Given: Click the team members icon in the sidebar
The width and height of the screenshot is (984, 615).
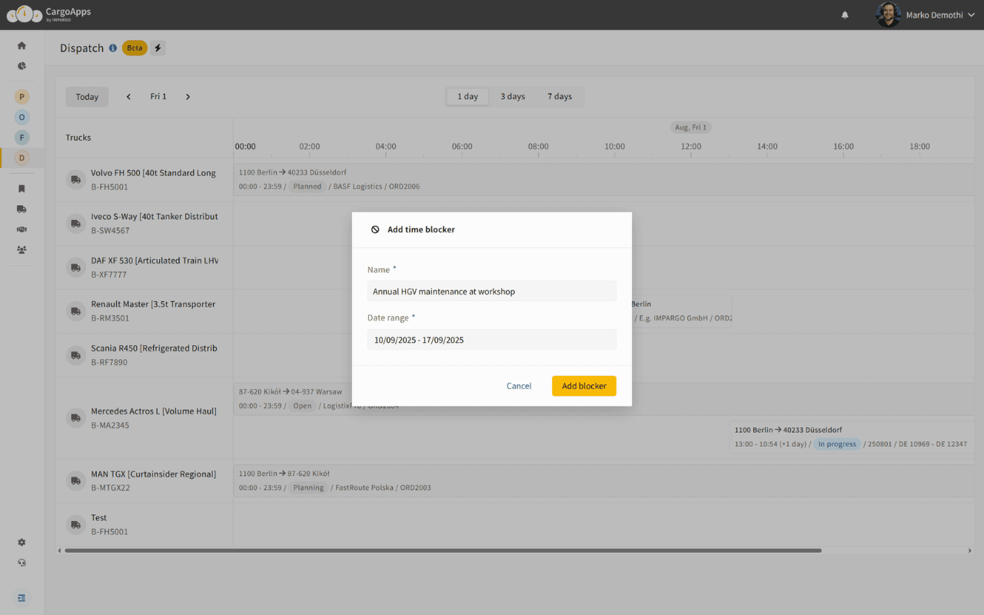Looking at the screenshot, I should [22, 250].
